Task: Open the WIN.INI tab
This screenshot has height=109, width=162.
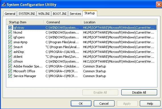Action: [x=44, y=14]
